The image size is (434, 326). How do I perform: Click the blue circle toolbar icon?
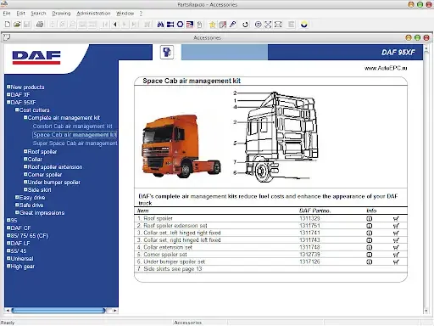180,25
